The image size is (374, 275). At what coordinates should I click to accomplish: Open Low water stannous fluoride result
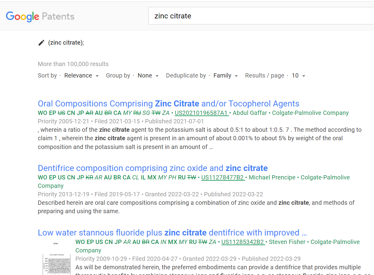[x=172, y=233]
